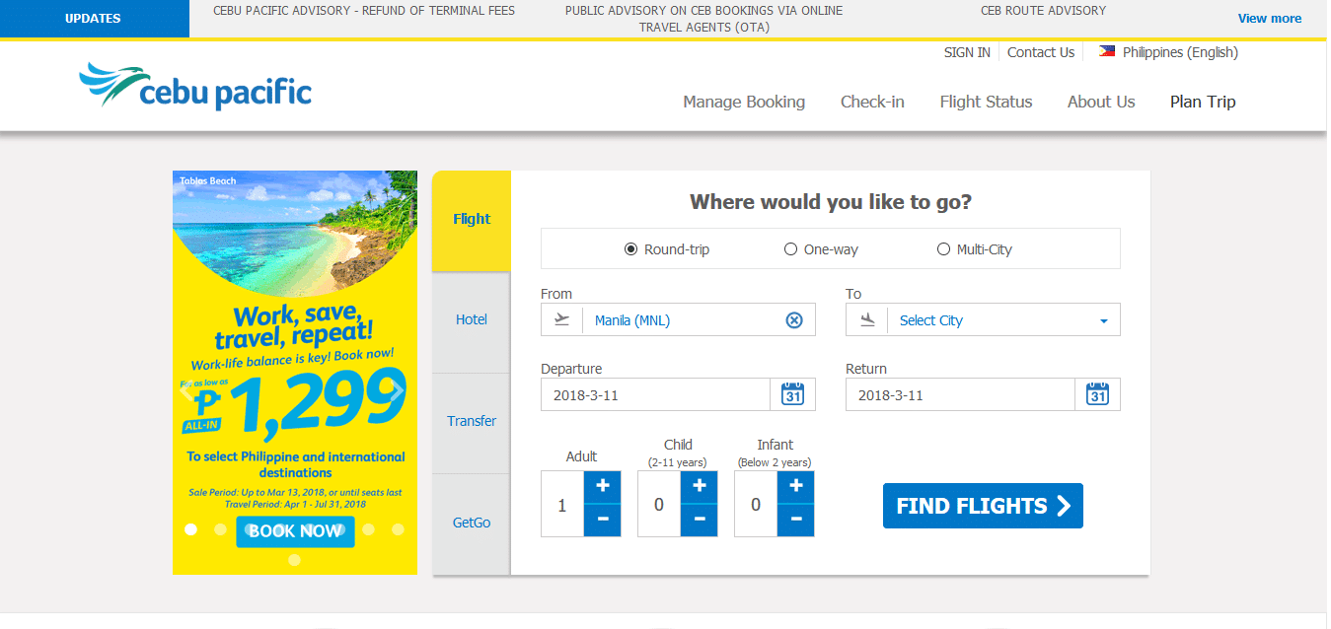Open the Return calendar icon
Image resolution: width=1331 pixels, height=629 pixels.
coord(1098,394)
